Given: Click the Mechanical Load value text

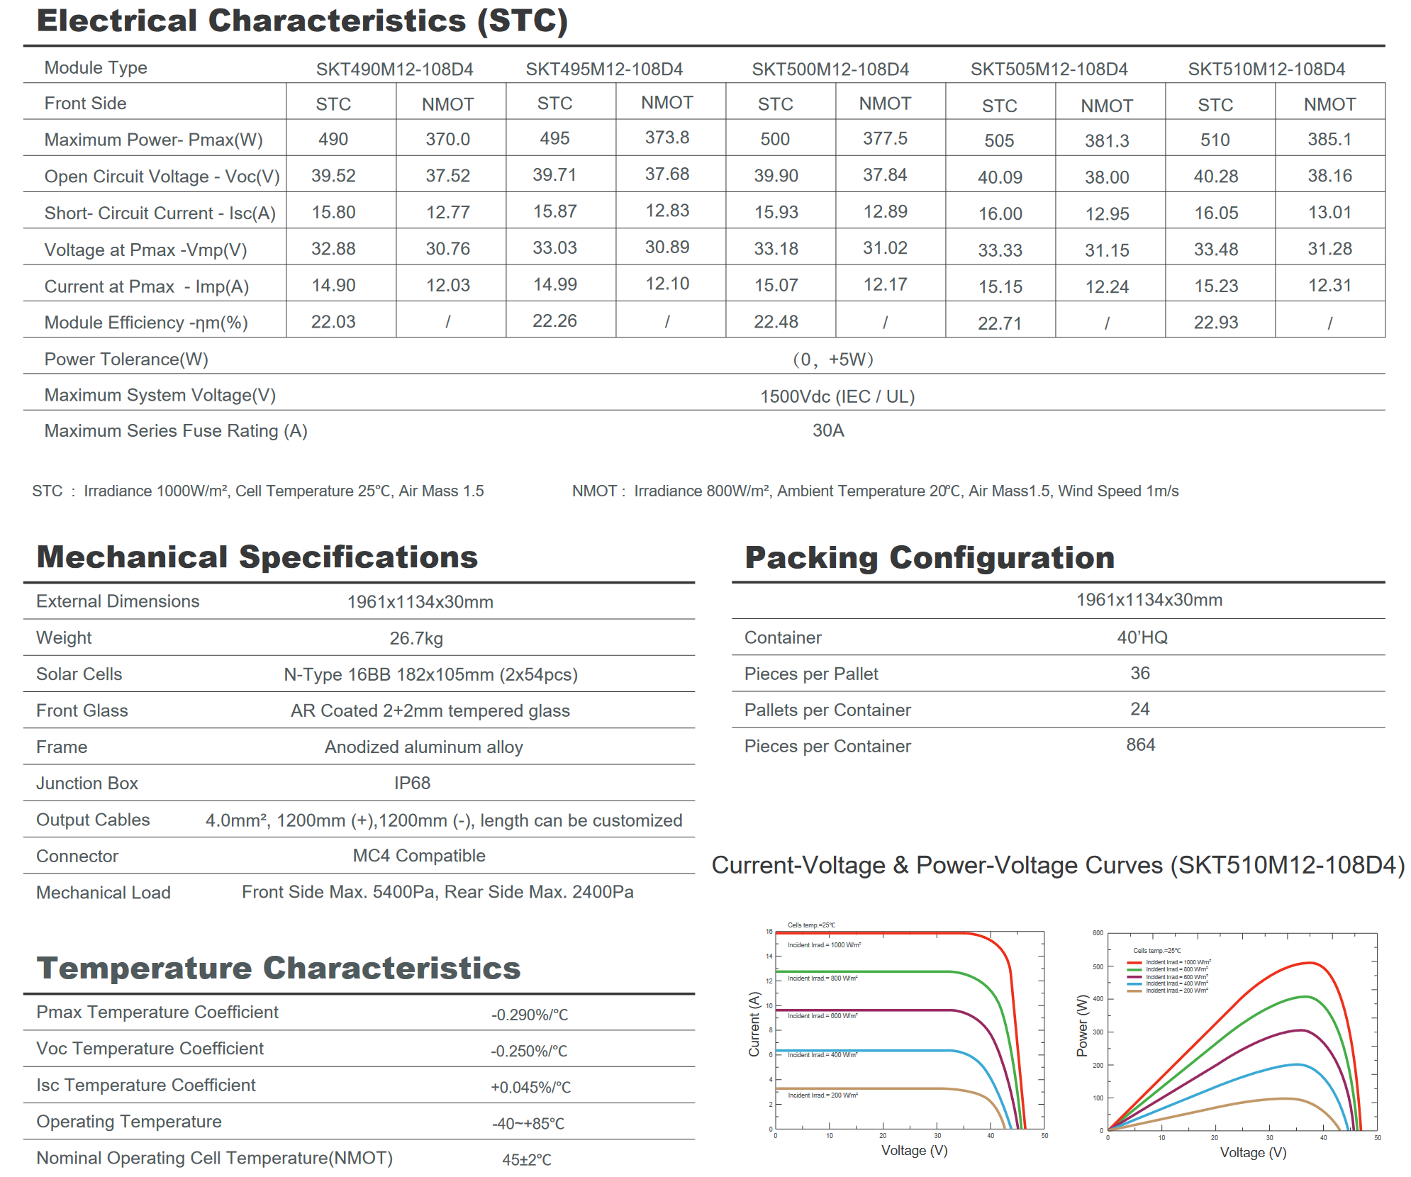Looking at the screenshot, I should click(437, 892).
